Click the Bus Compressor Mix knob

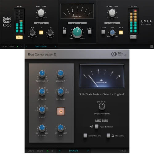coord(61,128)
